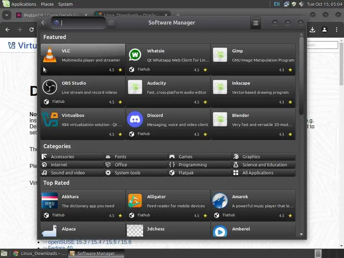Click scrollbar down arrow in Software Manager
The image size is (344, 258).
click(301, 234)
